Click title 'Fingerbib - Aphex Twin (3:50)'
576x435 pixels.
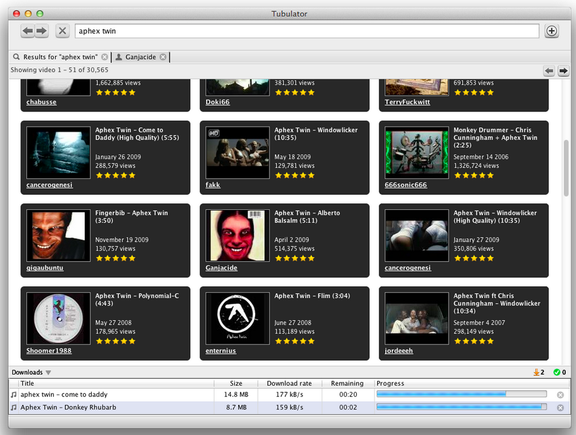(131, 217)
